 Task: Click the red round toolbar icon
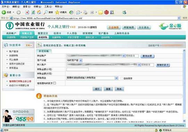(106, 12)
